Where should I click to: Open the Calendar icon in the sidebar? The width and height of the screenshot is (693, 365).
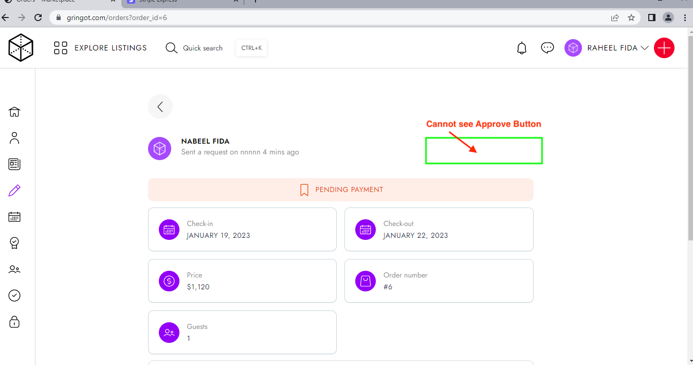click(x=14, y=216)
